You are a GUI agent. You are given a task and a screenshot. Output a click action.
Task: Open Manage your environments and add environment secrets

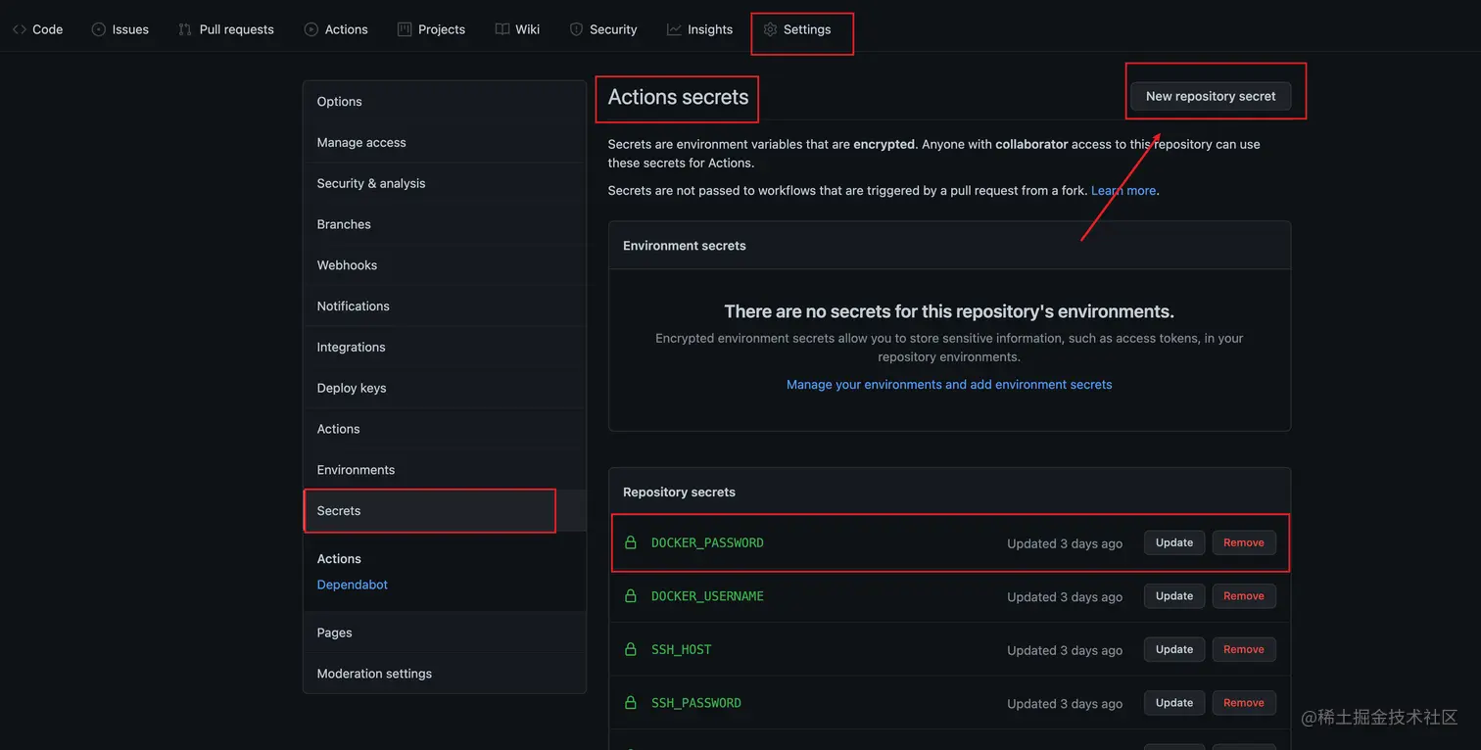tap(949, 385)
